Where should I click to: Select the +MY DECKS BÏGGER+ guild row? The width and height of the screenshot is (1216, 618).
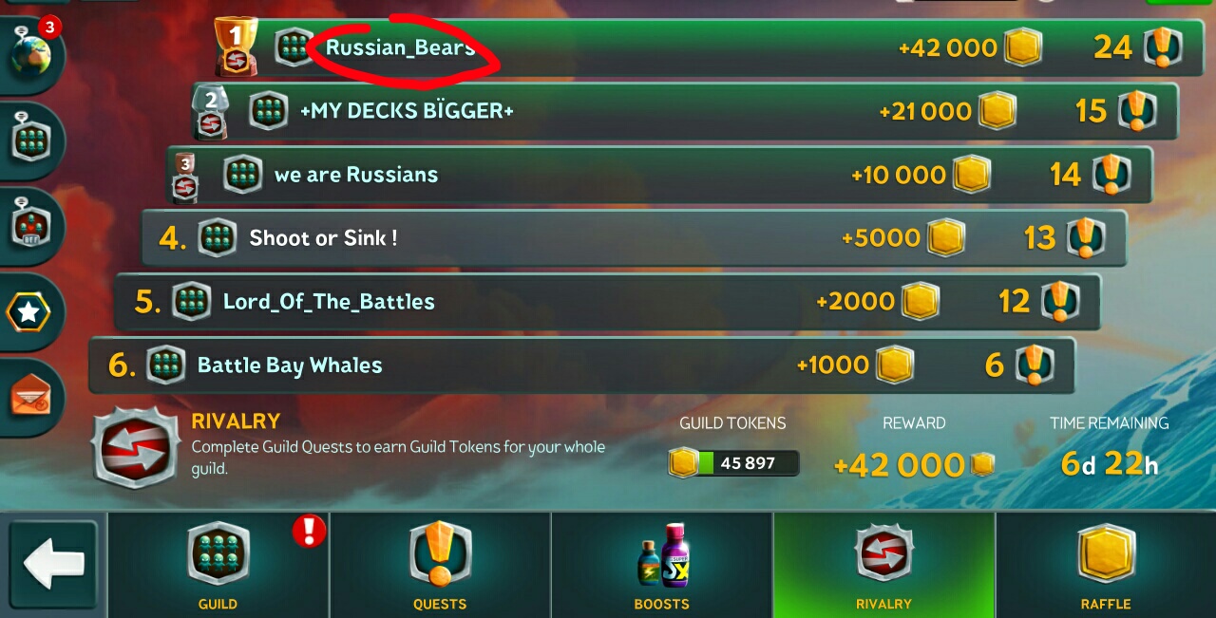point(685,111)
